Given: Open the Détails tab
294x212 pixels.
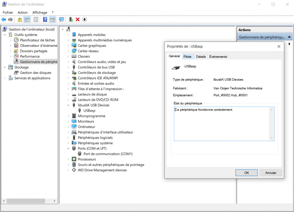Looking at the screenshot, I should click(201, 57).
